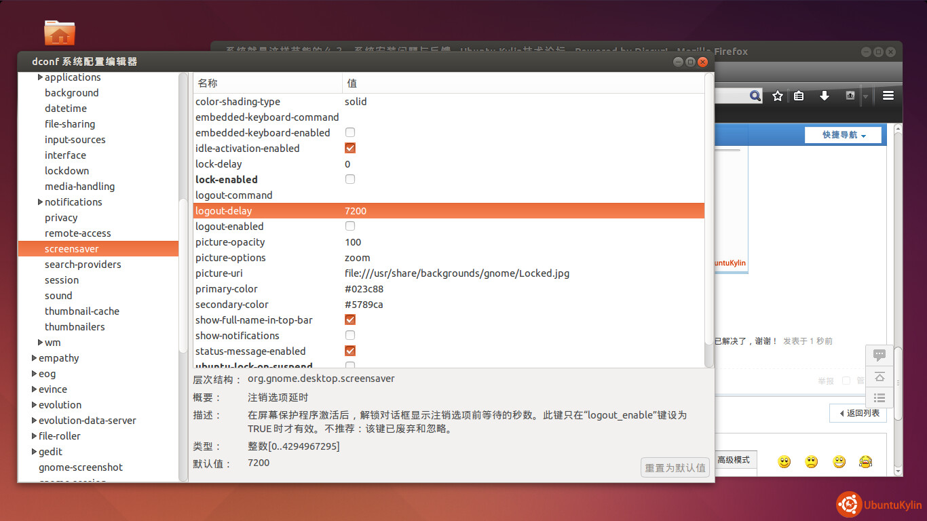
Task: Click the 名称 column header
Action: click(208, 83)
